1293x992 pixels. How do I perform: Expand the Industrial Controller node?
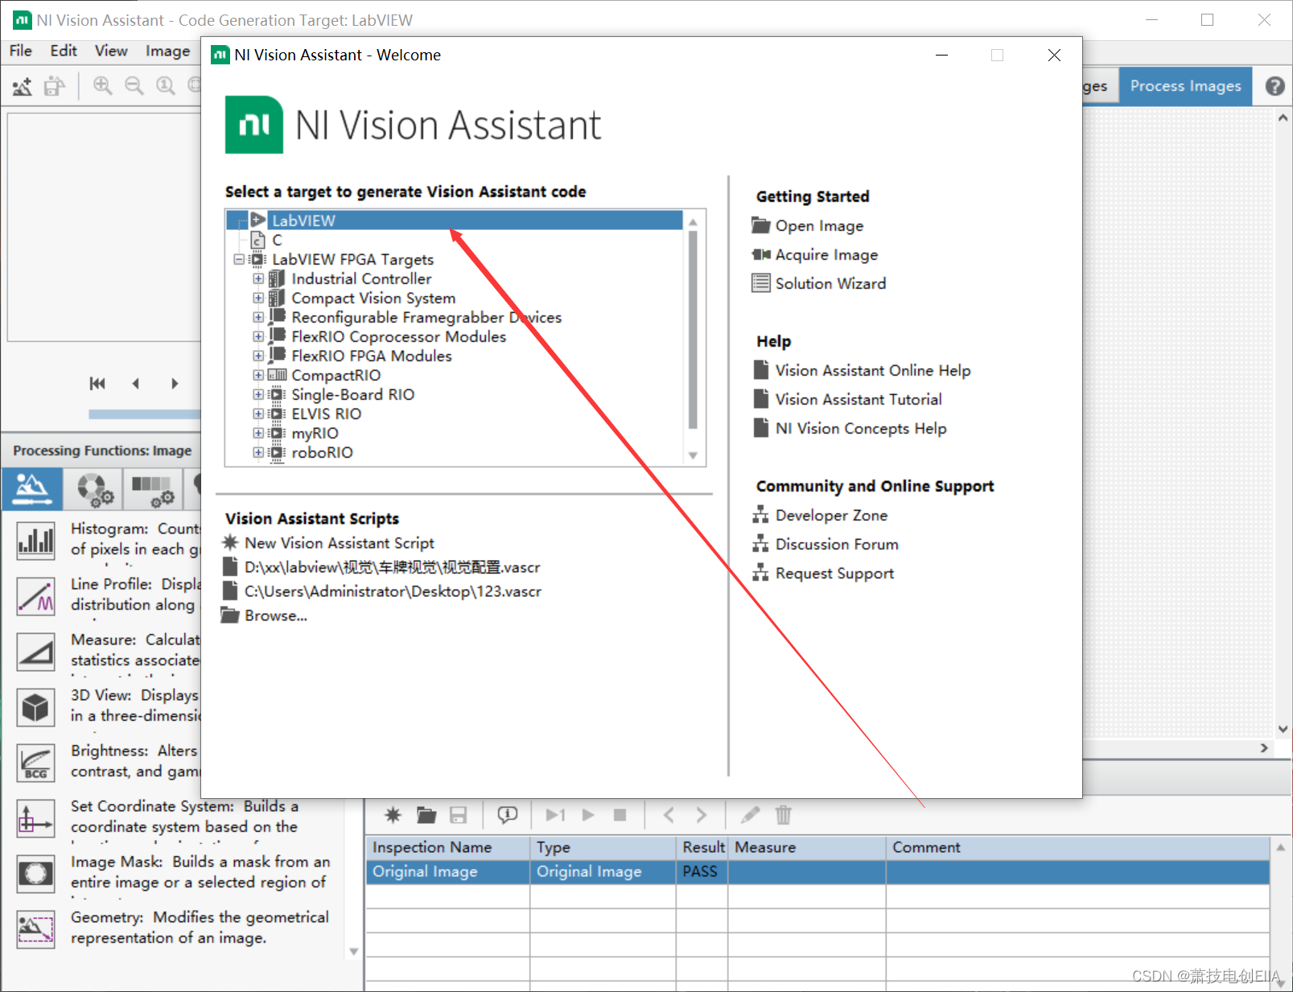(258, 278)
